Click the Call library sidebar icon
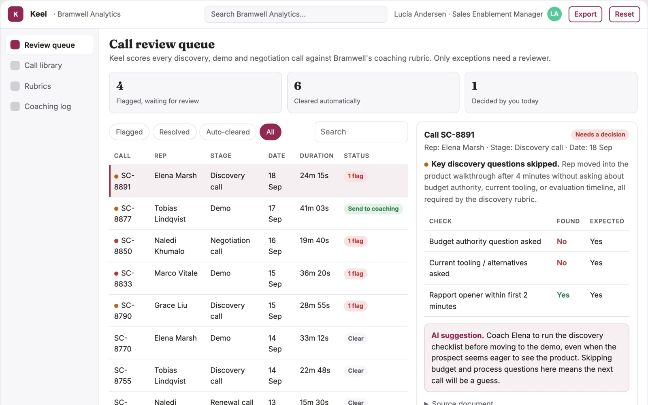 15,65
